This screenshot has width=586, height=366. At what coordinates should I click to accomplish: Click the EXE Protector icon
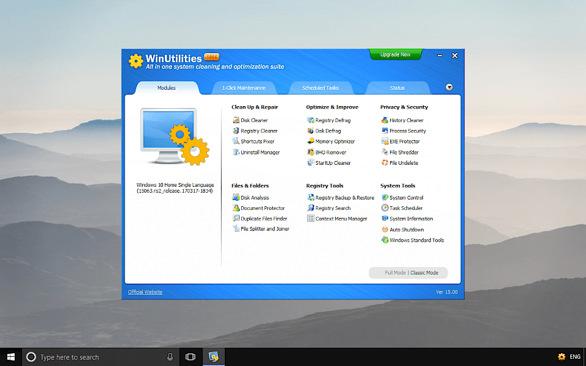click(385, 141)
